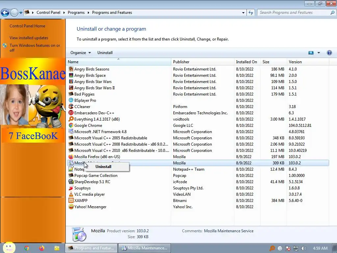This screenshot has width=337, height=253.
Task: Expand the views options dropdown arrow
Action: (x=319, y=53)
